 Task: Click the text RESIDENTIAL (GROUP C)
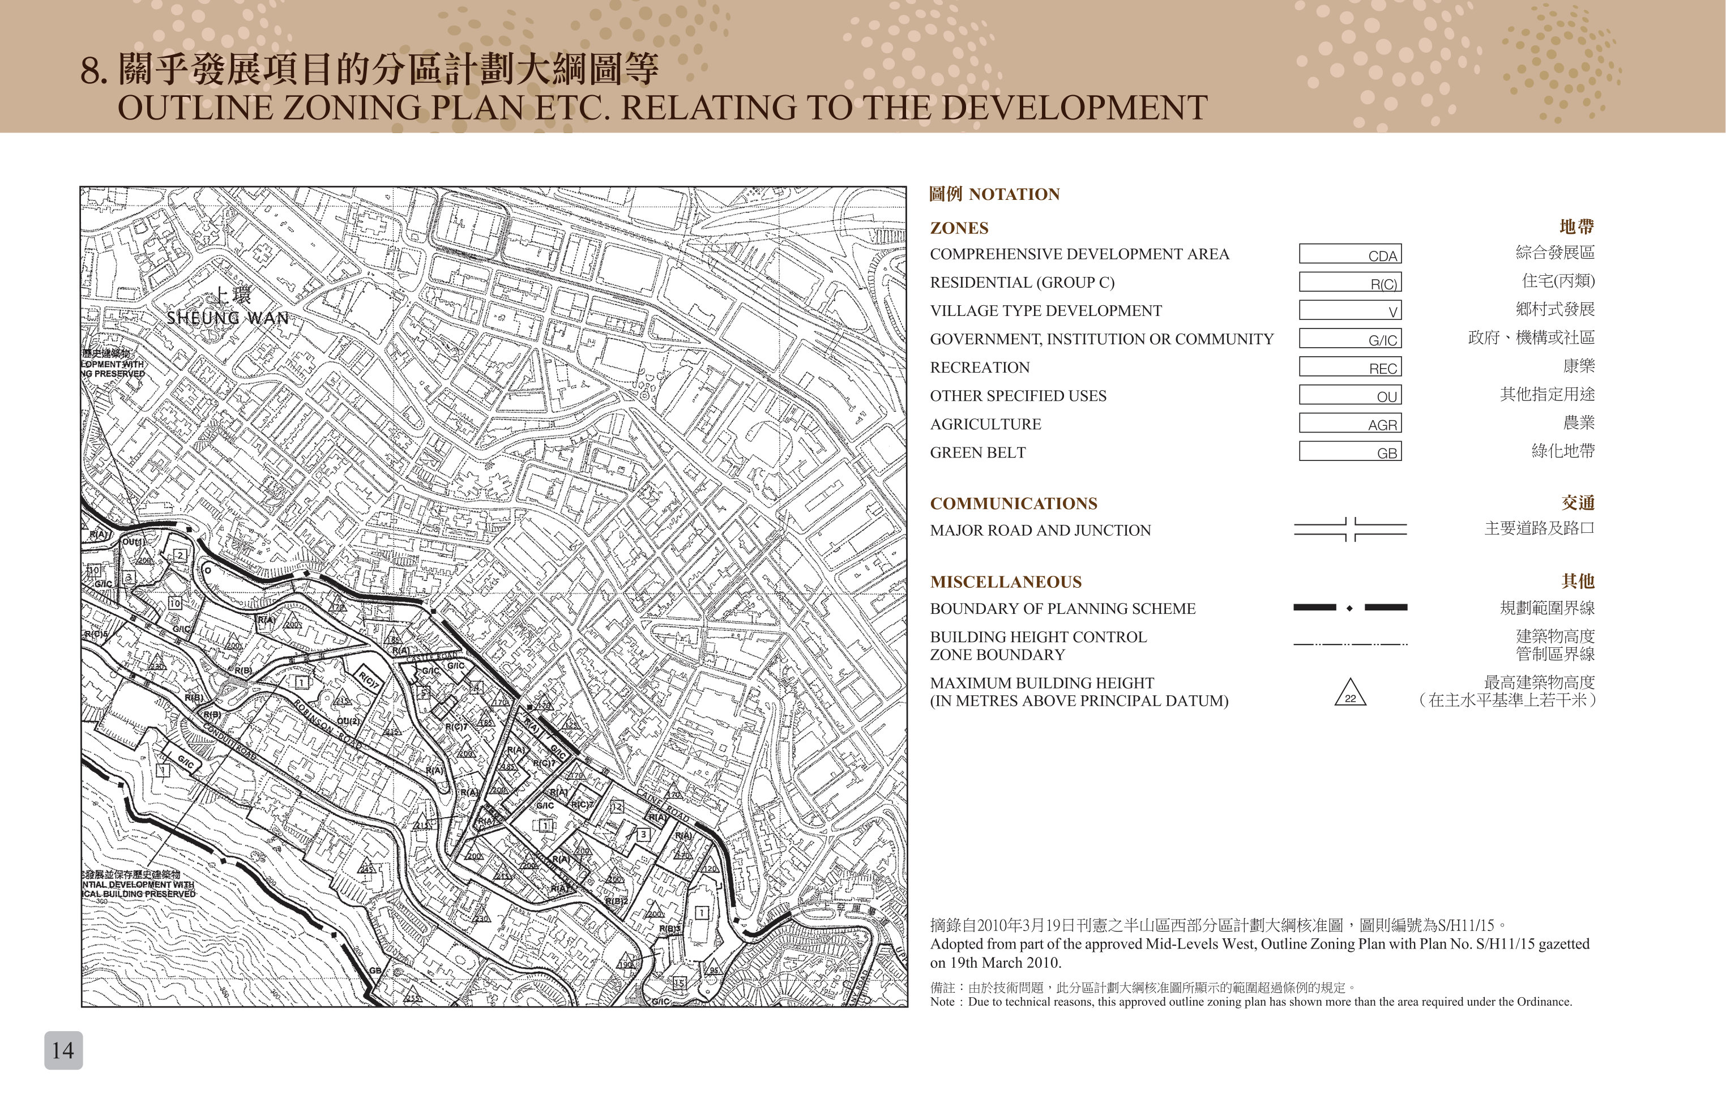pyautogui.click(x=1022, y=283)
